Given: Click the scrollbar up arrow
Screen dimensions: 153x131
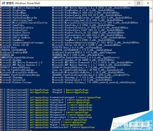Looking at the screenshot, I should (151, 8).
